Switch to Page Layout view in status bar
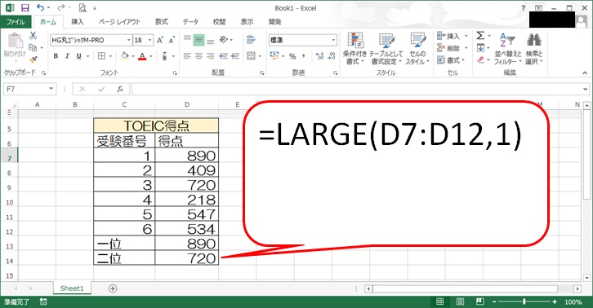This screenshot has height=308, width=593. click(x=460, y=301)
